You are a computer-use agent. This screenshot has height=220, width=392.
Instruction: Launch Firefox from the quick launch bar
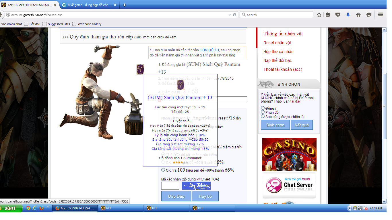41,208
